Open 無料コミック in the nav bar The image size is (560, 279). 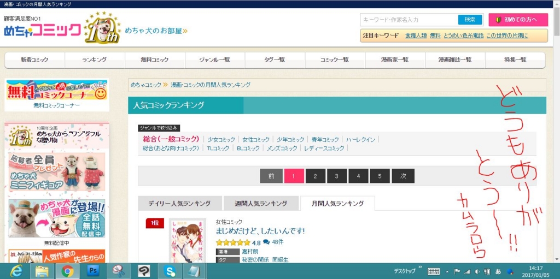(155, 60)
